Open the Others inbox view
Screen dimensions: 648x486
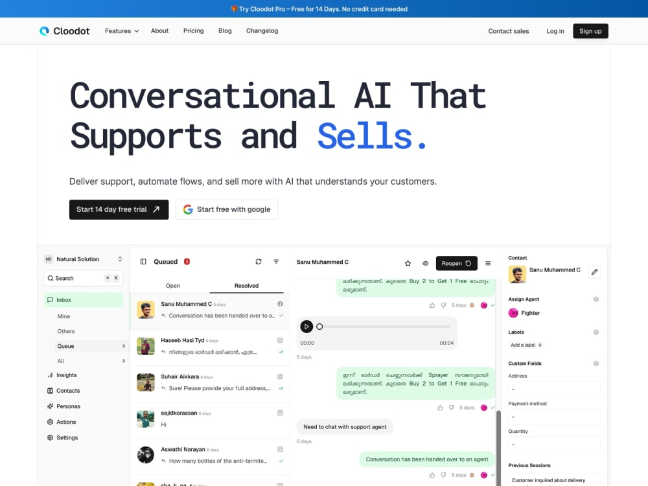66,331
